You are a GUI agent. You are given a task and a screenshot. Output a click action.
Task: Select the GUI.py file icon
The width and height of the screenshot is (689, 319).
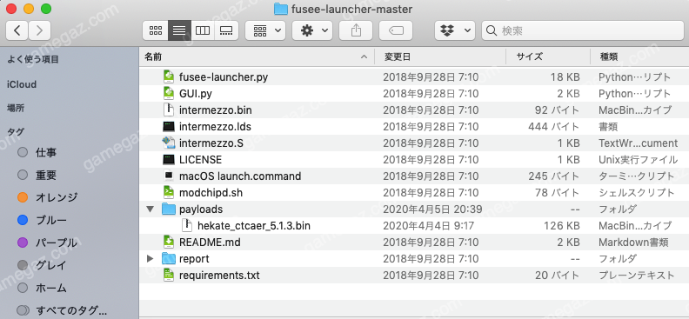169,94
